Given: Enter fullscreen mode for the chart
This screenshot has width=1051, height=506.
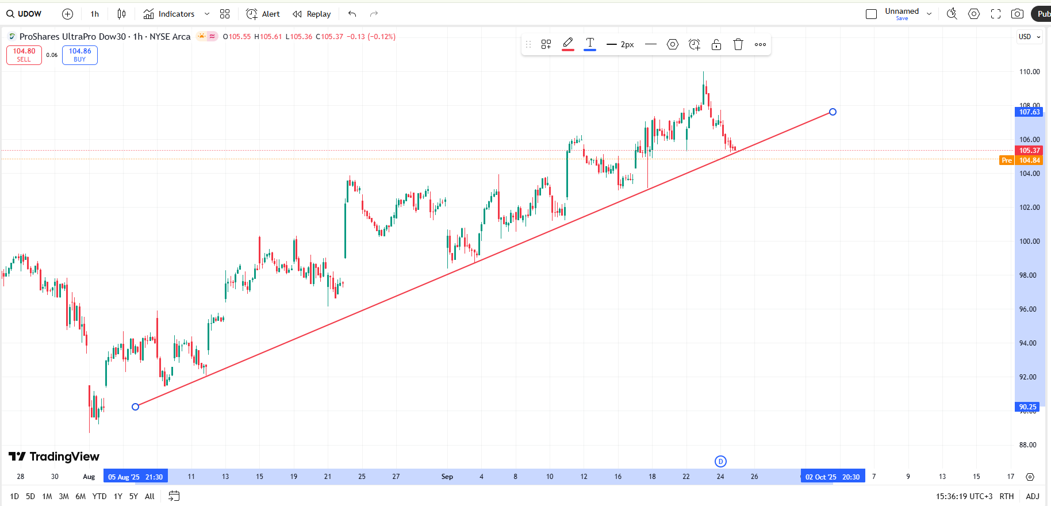Looking at the screenshot, I should (996, 14).
